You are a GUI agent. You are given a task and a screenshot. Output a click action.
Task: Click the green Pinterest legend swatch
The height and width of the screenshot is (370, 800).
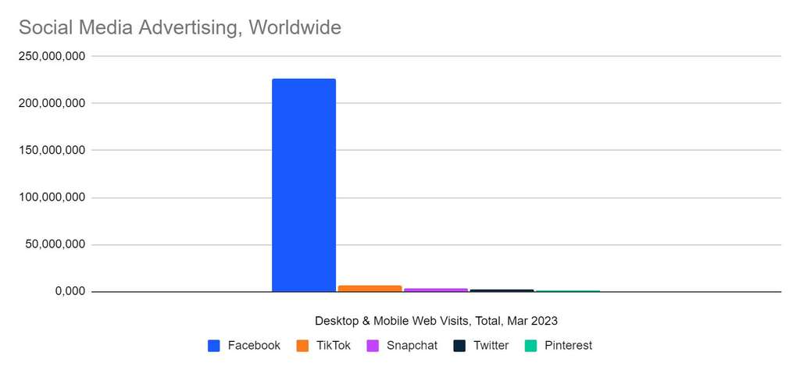pos(530,346)
